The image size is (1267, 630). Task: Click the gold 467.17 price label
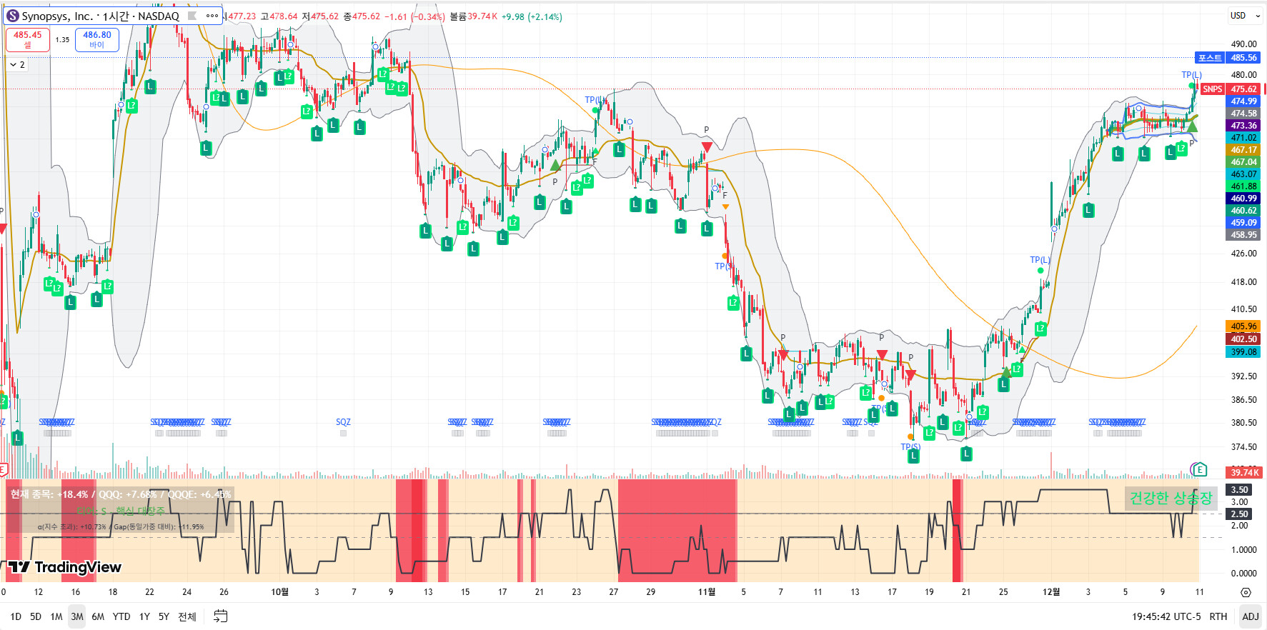coord(1243,150)
